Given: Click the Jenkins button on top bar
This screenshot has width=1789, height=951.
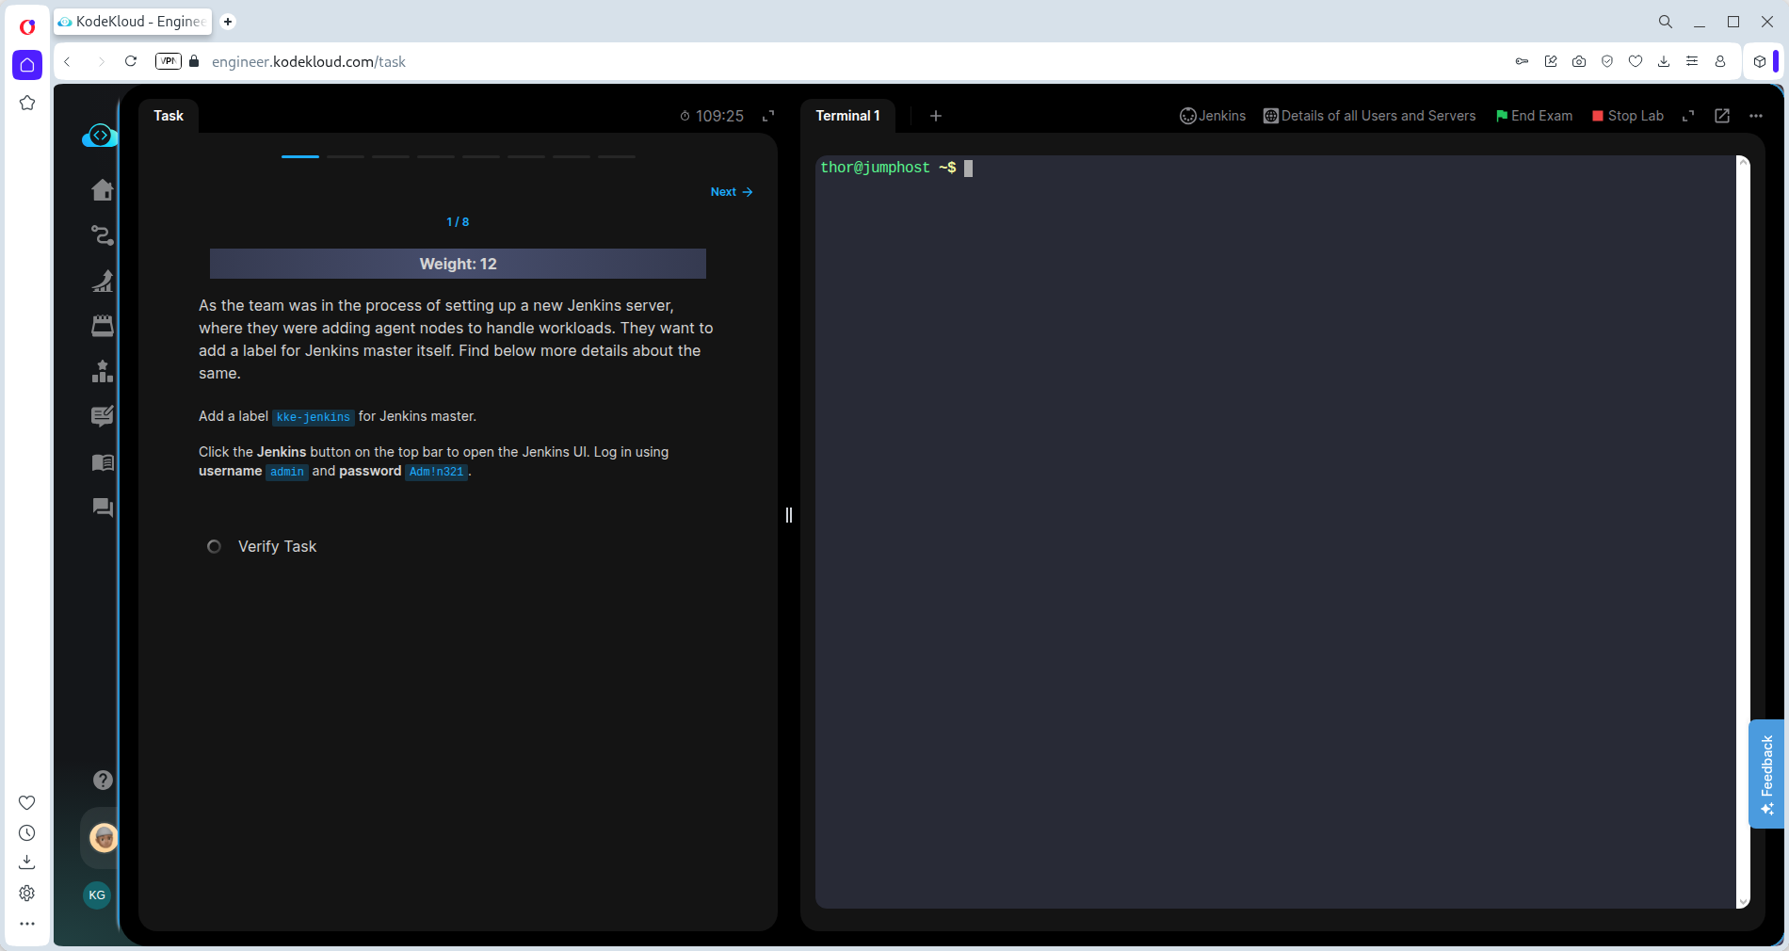Looking at the screenshot, I should pyautogui.click(x=1213, y=116).
